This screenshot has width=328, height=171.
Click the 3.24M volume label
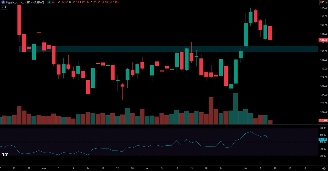point(323,120)
